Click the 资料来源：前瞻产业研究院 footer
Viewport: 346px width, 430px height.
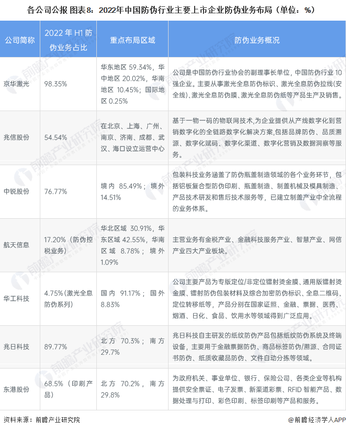[41, 420]
